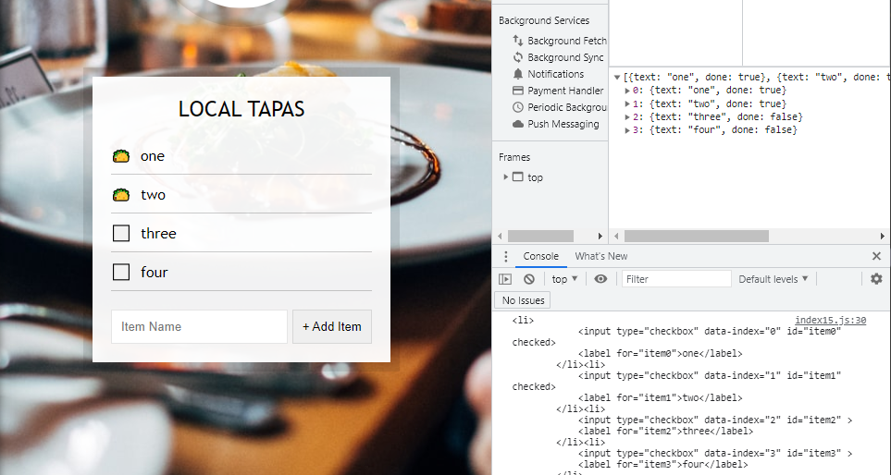Viewport: 891px width, 475px height.
Task: Uncheck the taco checkbox for one
Action: [x=121, y=156]
